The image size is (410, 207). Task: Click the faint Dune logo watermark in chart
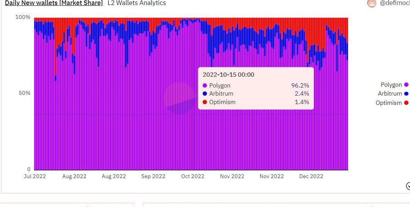180,98
